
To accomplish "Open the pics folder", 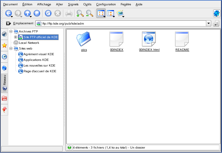I will pyautogui.click(x=84, y=42).
